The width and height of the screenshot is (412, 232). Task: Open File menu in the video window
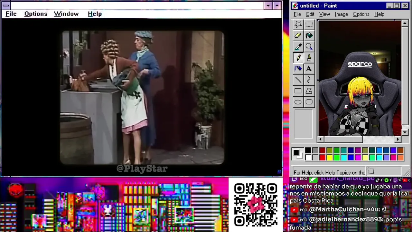point(11,14)
